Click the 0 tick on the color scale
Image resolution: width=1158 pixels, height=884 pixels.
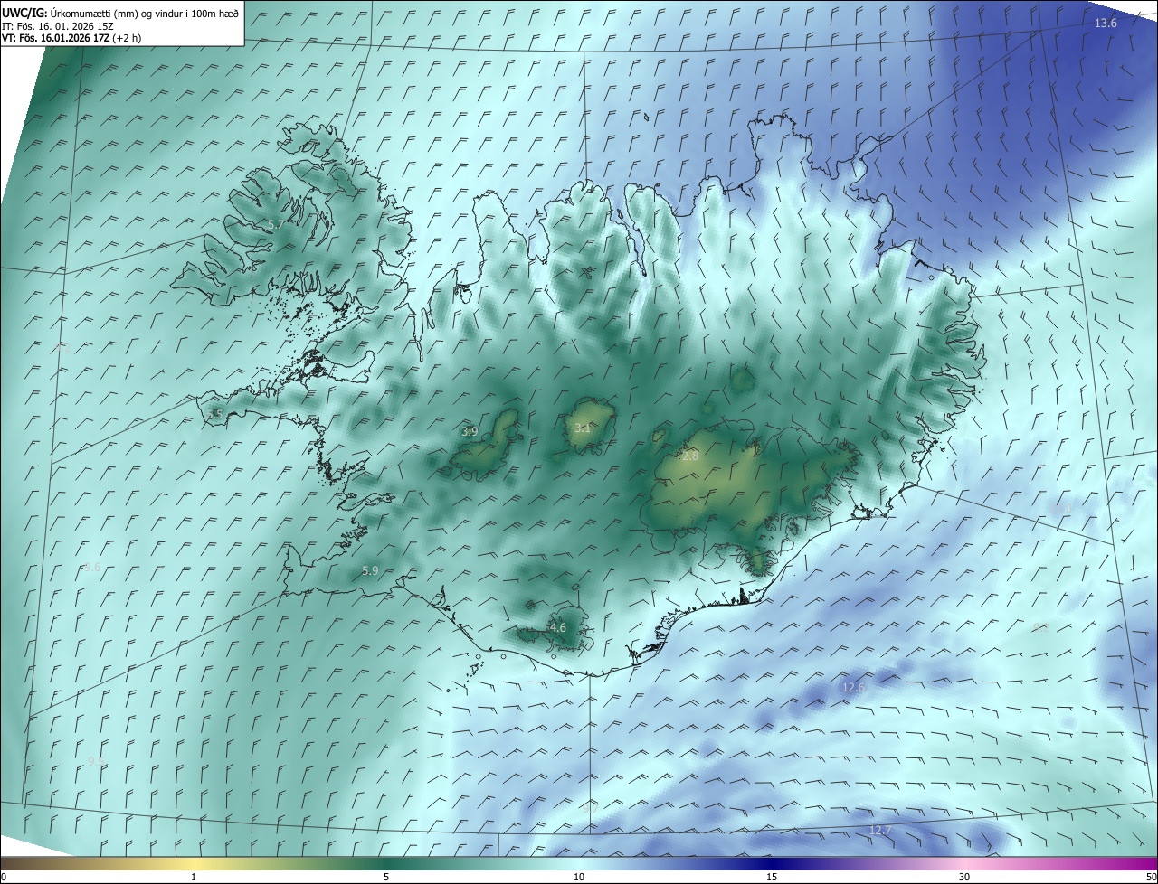coord(4,877)
